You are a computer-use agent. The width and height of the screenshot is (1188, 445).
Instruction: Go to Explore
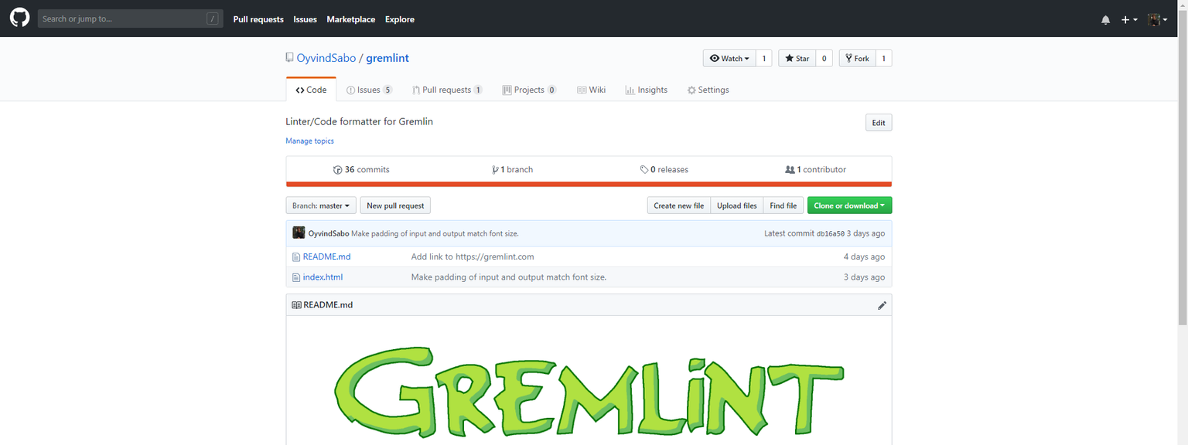[400, 19]
